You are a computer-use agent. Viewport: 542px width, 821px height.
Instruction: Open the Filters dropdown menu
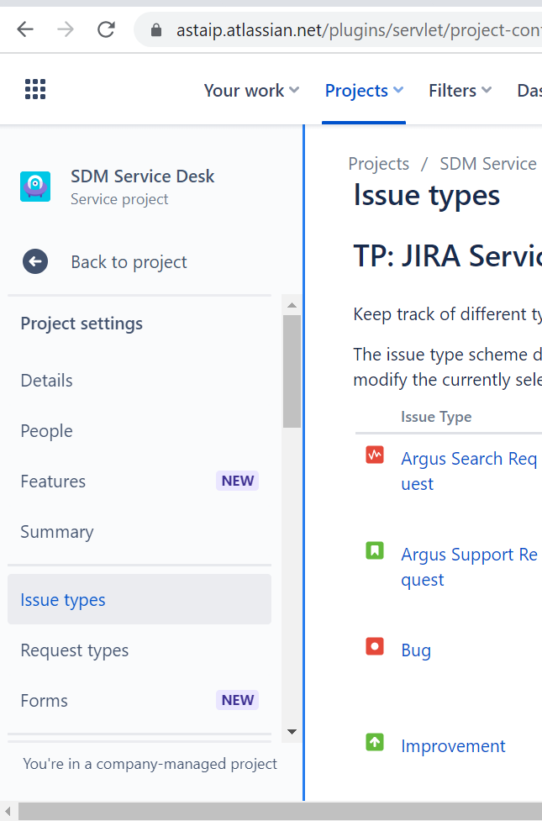click(x=460, y=91)
